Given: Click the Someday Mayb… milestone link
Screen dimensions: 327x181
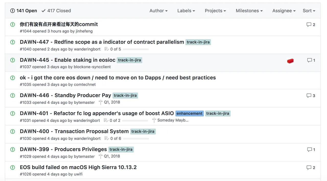Looking at the screenshot, I should [173, 120].
